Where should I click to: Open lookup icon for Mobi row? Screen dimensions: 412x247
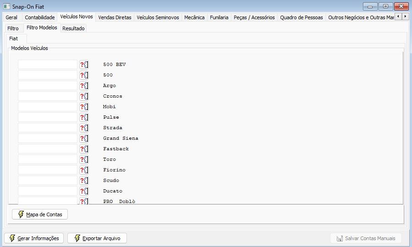point(84,106)
